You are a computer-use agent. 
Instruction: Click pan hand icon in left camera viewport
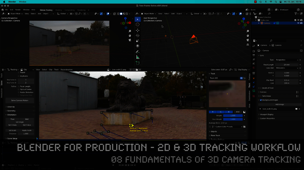point(130,36)
